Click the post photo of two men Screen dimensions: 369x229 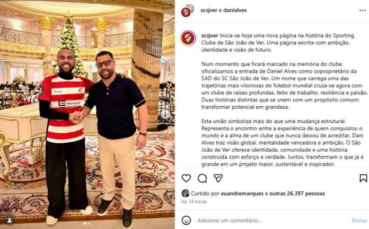[87, 114]
